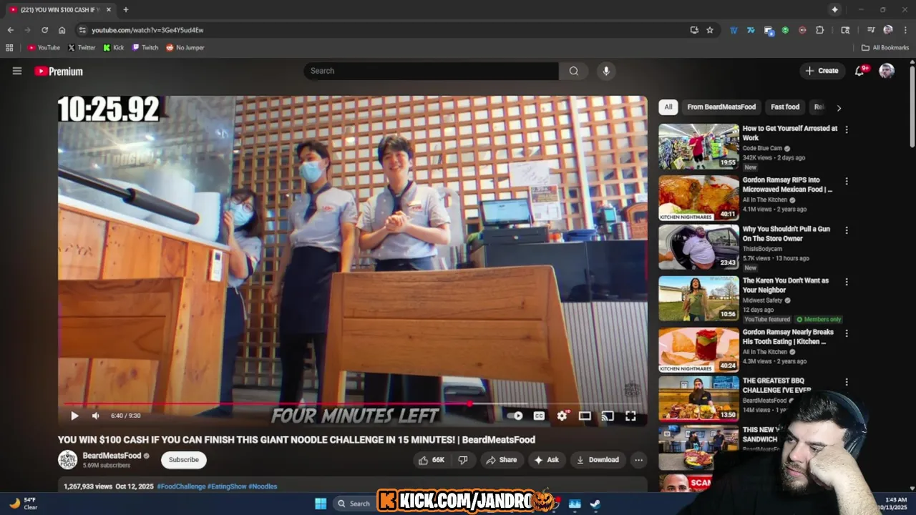Seek on the video progress bar
Image resolution: width=916 pixels, height=515 pixels.
coord(352,403)
